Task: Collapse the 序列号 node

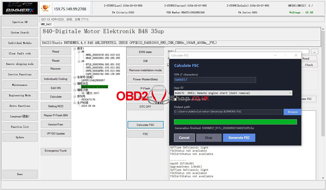Action: pyautogui.click(x=75, y=96)
